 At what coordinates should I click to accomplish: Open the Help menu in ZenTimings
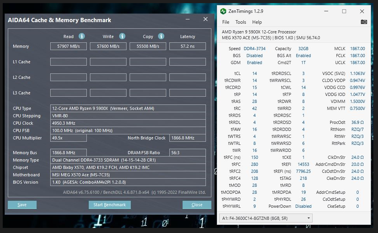point(257,22)
